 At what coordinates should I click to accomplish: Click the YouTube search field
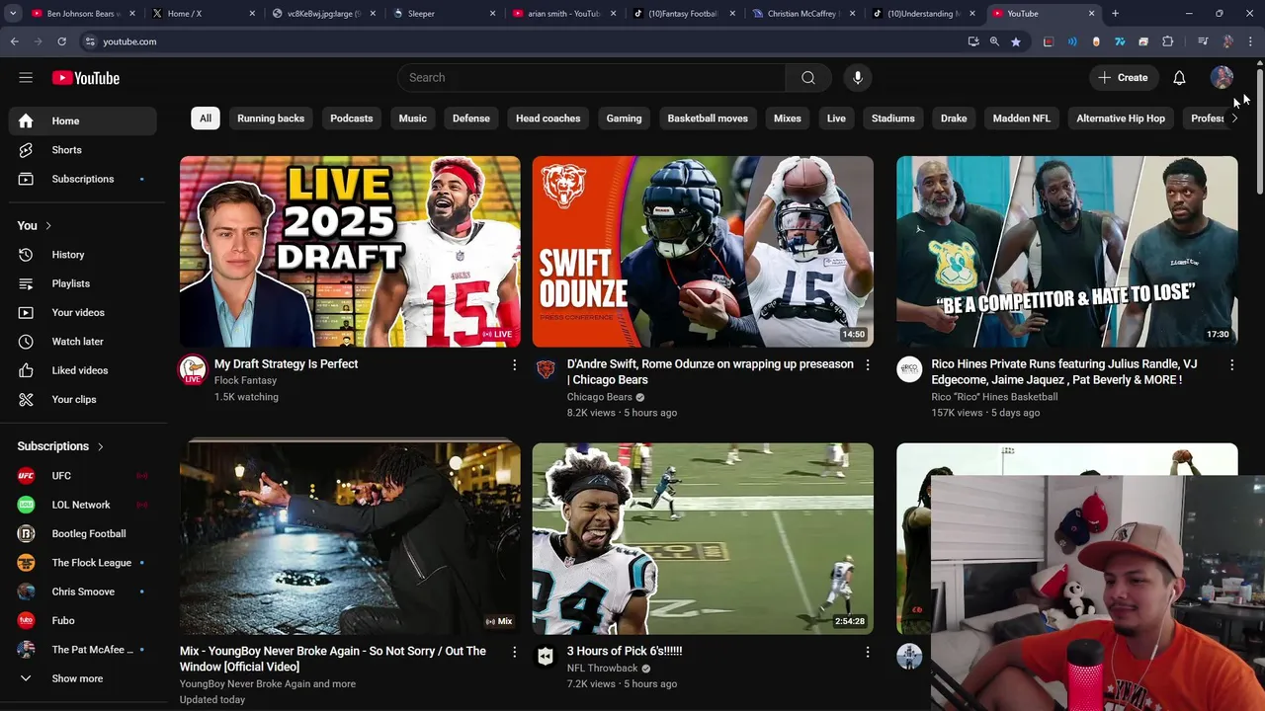tap(592, 78)
